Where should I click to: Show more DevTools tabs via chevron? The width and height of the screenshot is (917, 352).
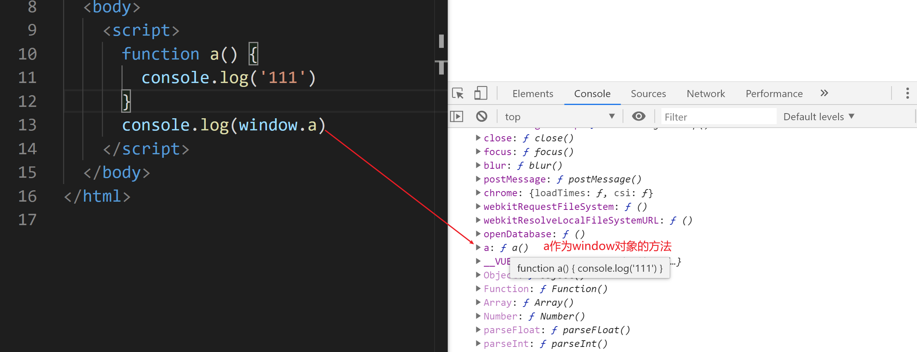click(x=824, y=93)
